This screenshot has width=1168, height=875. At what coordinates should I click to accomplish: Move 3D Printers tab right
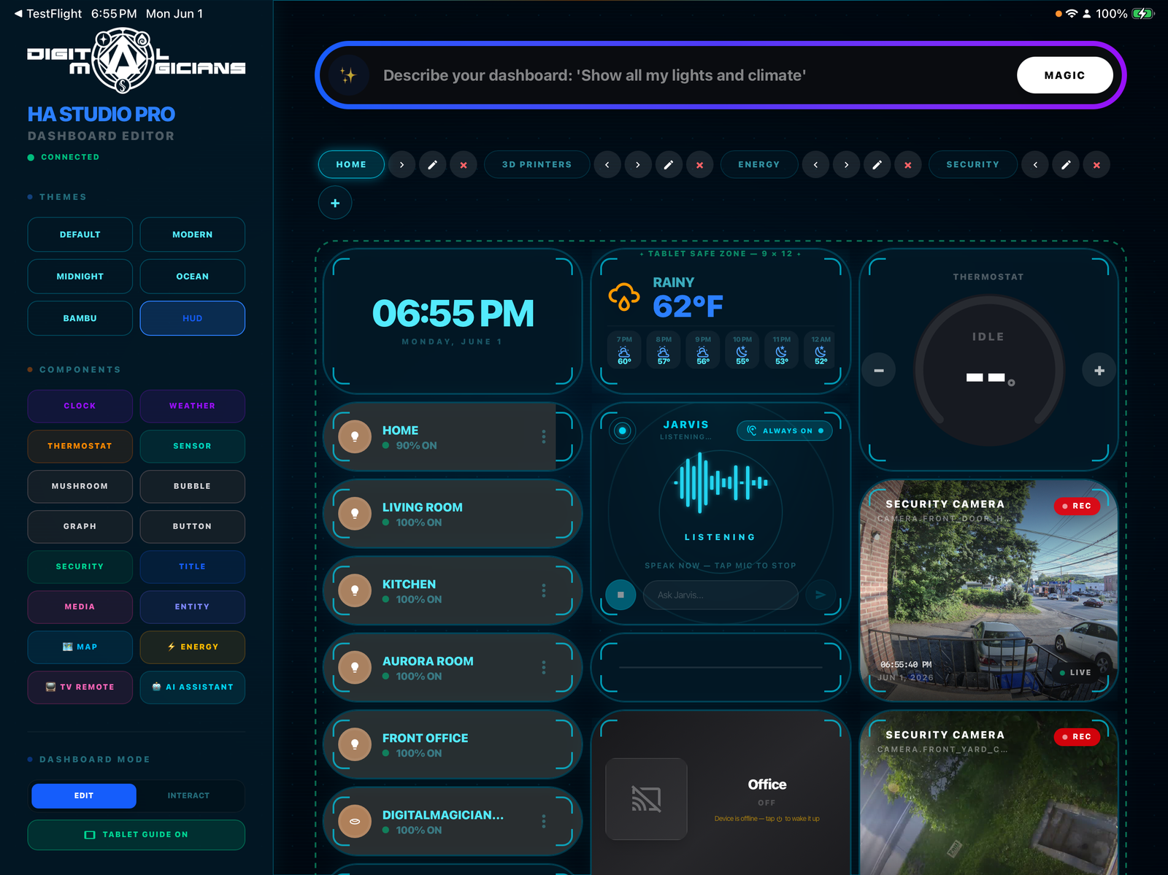(637, 165)
